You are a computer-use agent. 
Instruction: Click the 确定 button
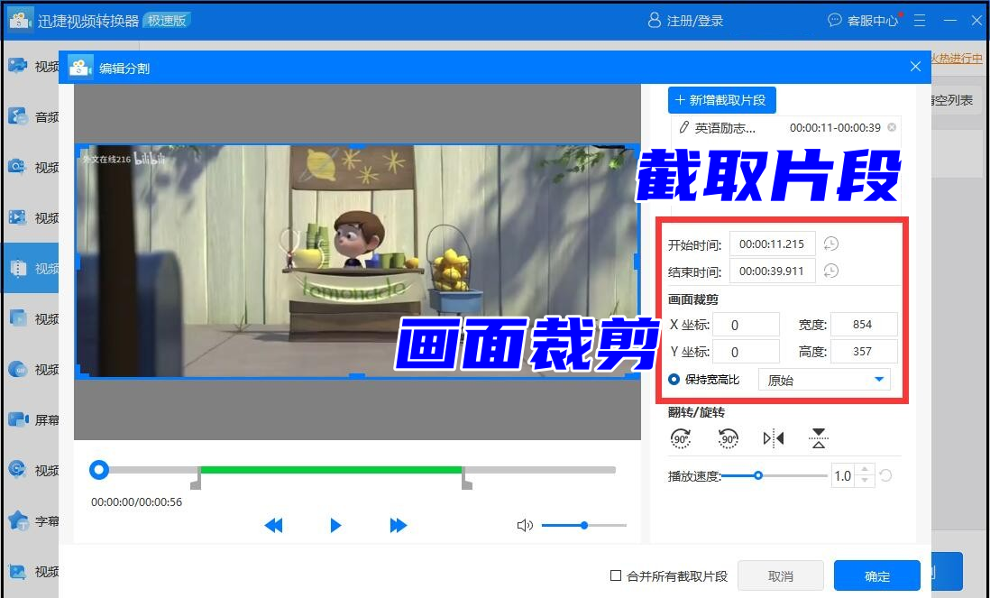(877, 575)
